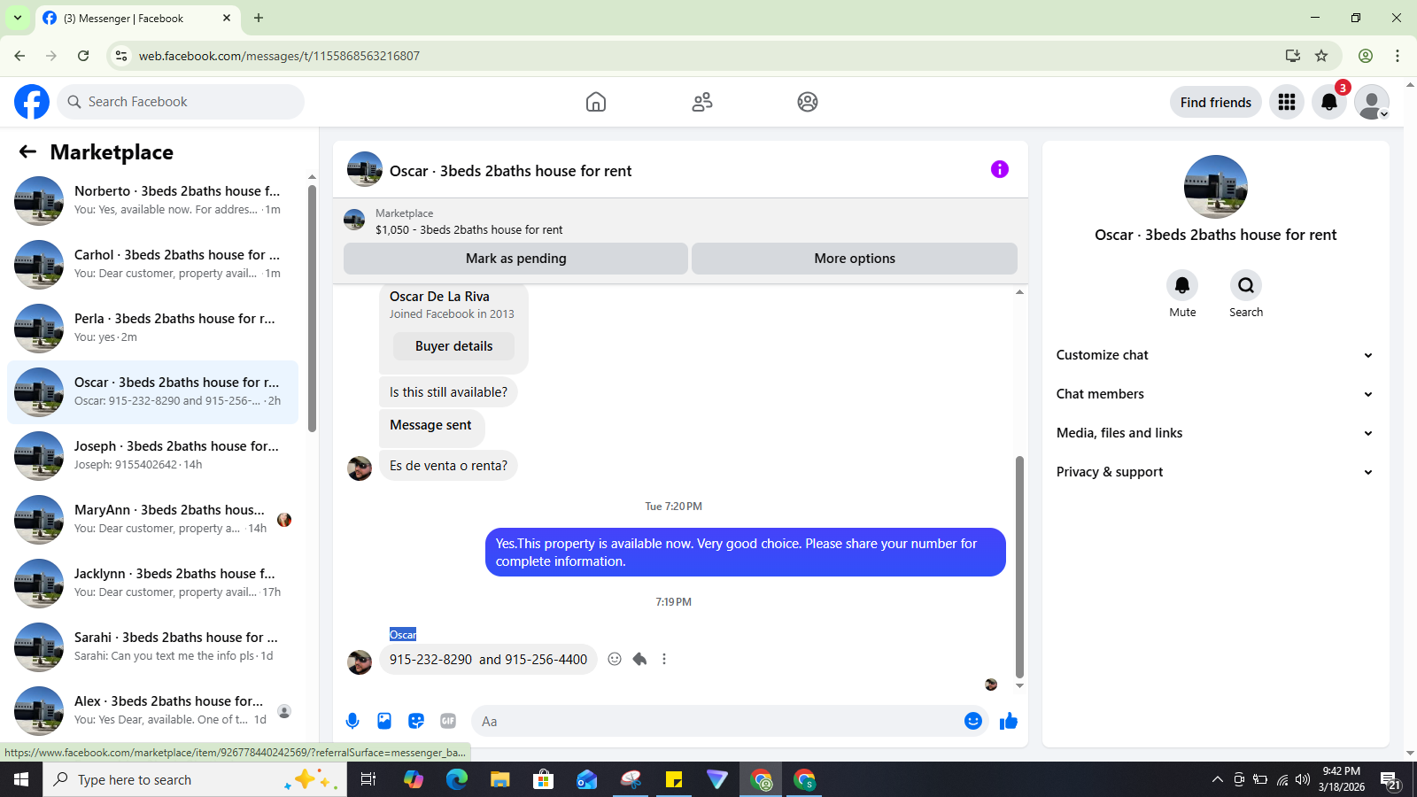Reply to the phone numbers message
This screenshot has height=797, width=1417.
639,659
